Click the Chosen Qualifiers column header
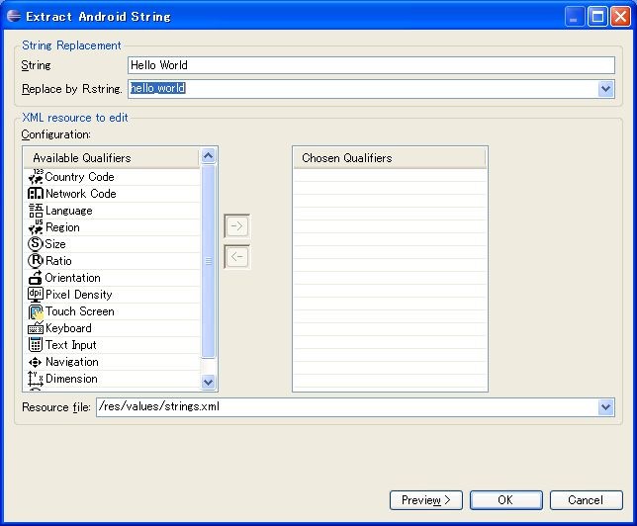Image resolution: width=637 pixels, height=526 pixels. (389, 158)
